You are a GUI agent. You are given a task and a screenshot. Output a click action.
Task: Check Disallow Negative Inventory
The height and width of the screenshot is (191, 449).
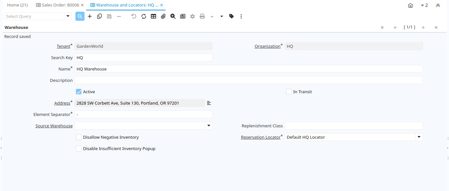[x=79, y=137]
